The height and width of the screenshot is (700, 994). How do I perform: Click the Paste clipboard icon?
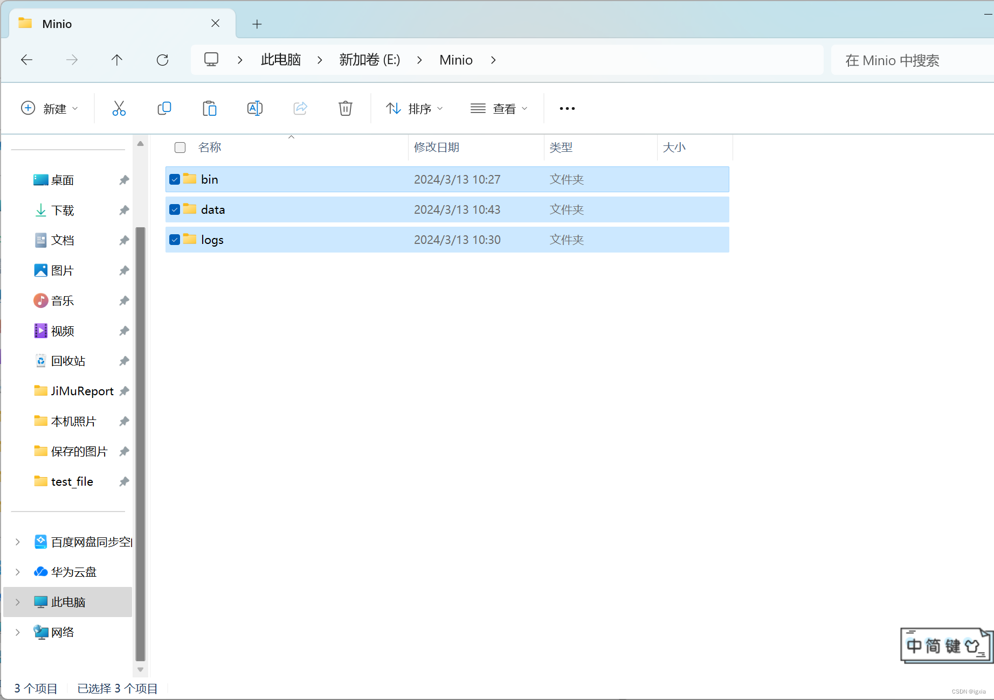(210, 108)
